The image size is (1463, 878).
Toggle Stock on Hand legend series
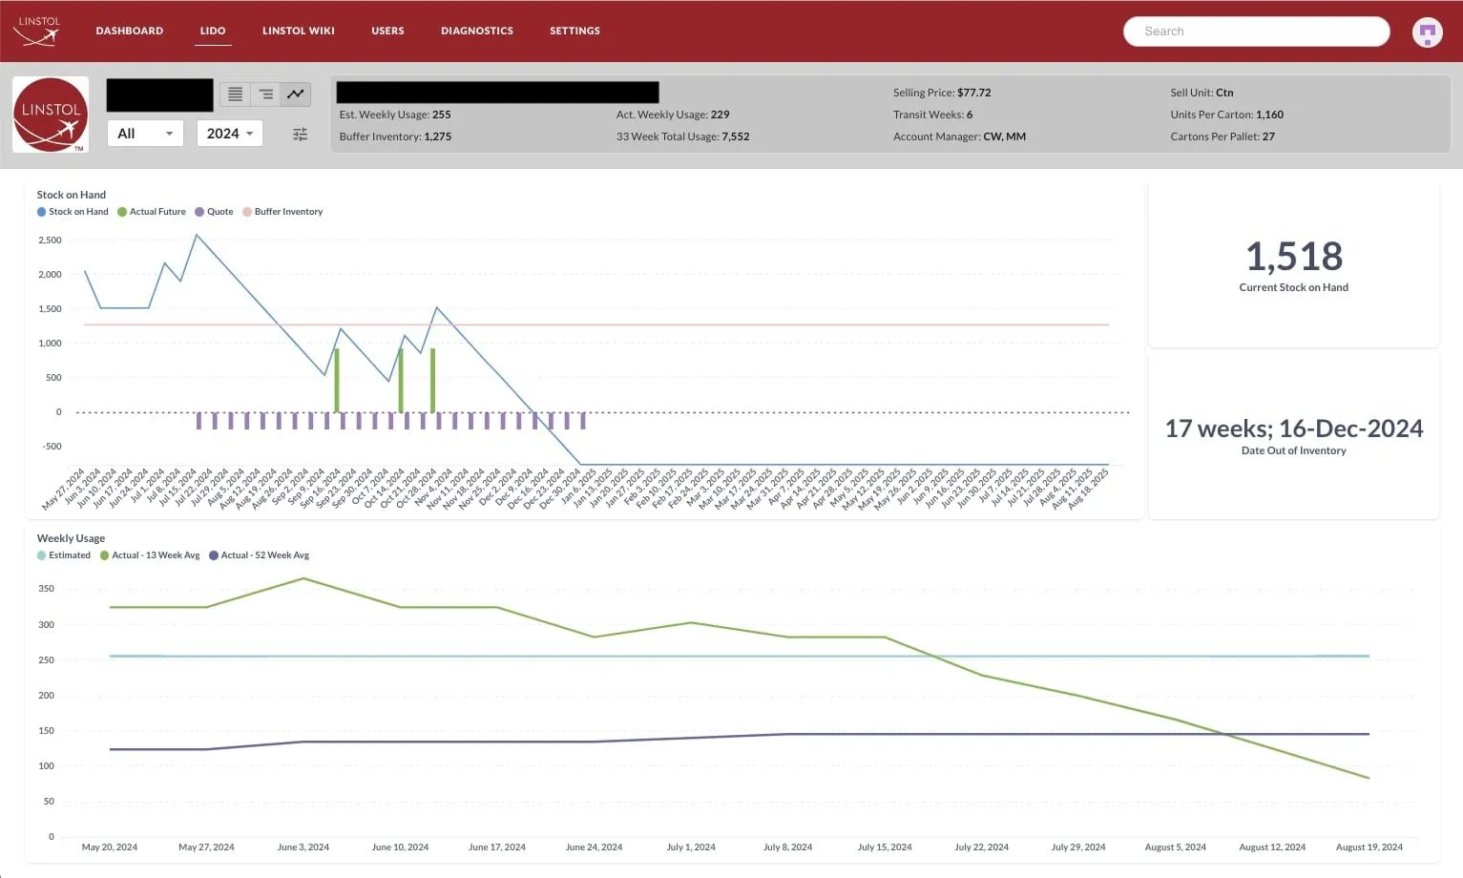click(x=73, y=212)
